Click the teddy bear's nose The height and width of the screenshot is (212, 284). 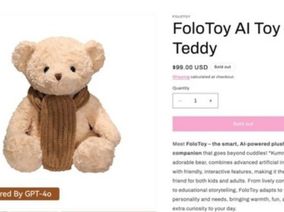58,76
